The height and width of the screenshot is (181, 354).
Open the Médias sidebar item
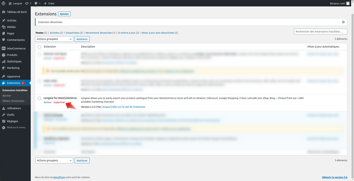pos(11,27)
